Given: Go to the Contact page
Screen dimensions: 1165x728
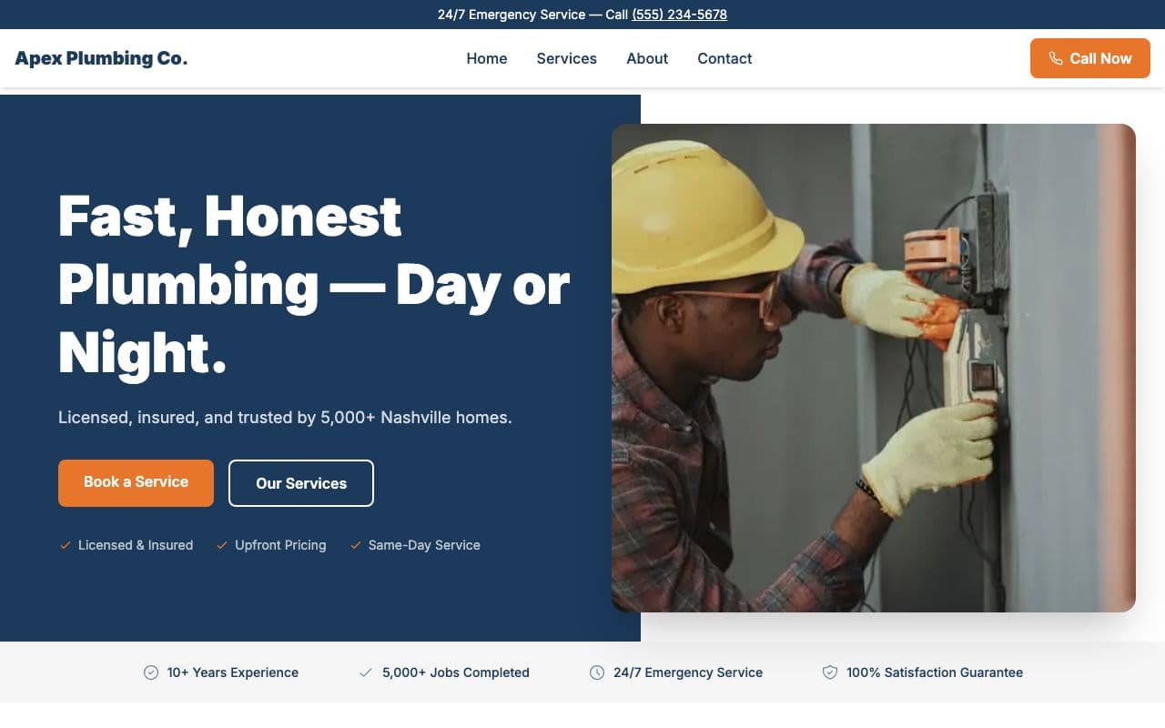Looking at the screenshot, I should click(724, 58).
